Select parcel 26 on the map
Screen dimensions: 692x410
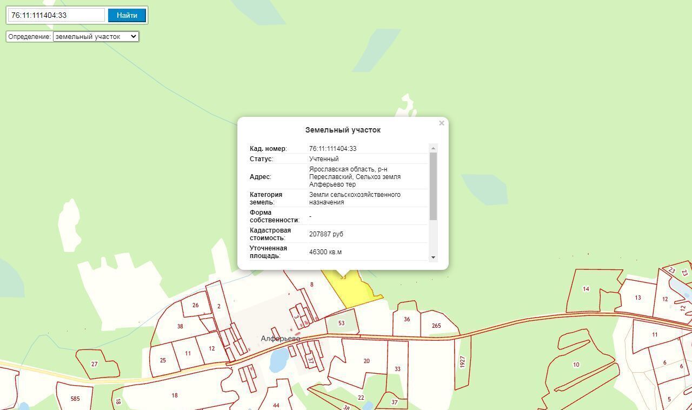195,305
